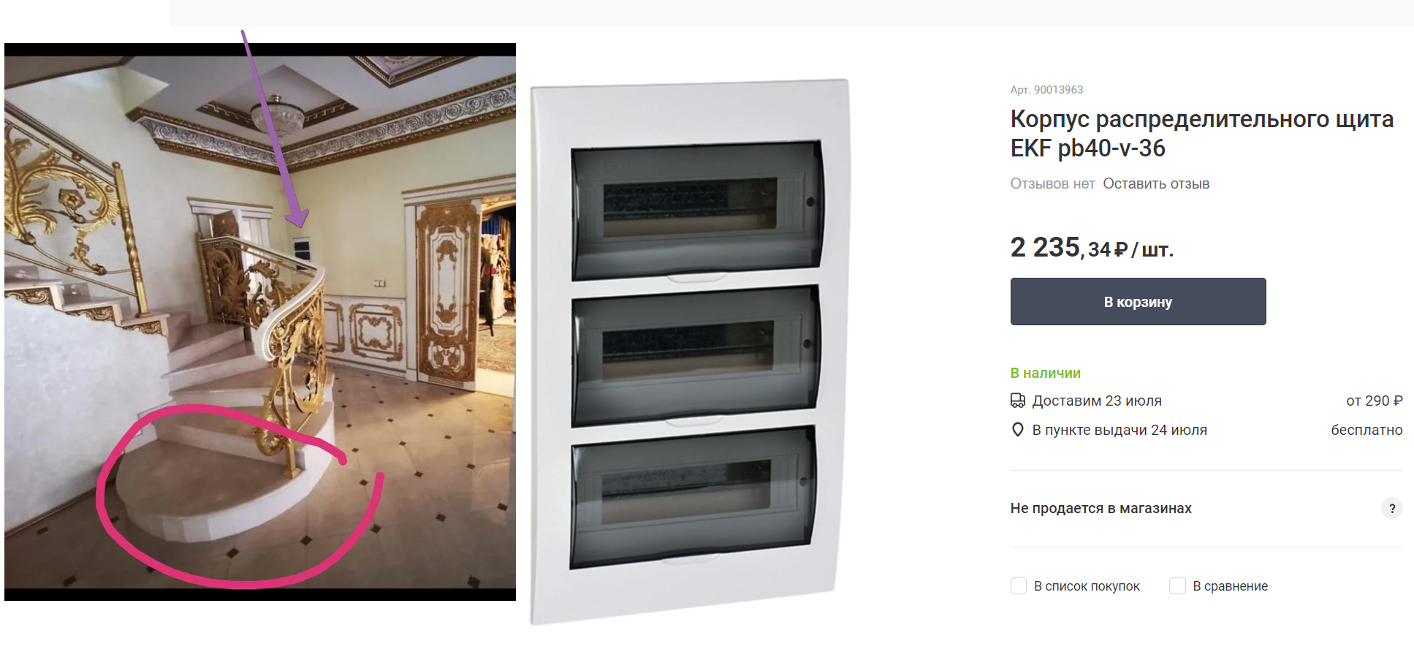The height and width of the screenshot is (652, 1414).
Task: Open the EKF distribution panel product image
Action: tap(691, 352)
